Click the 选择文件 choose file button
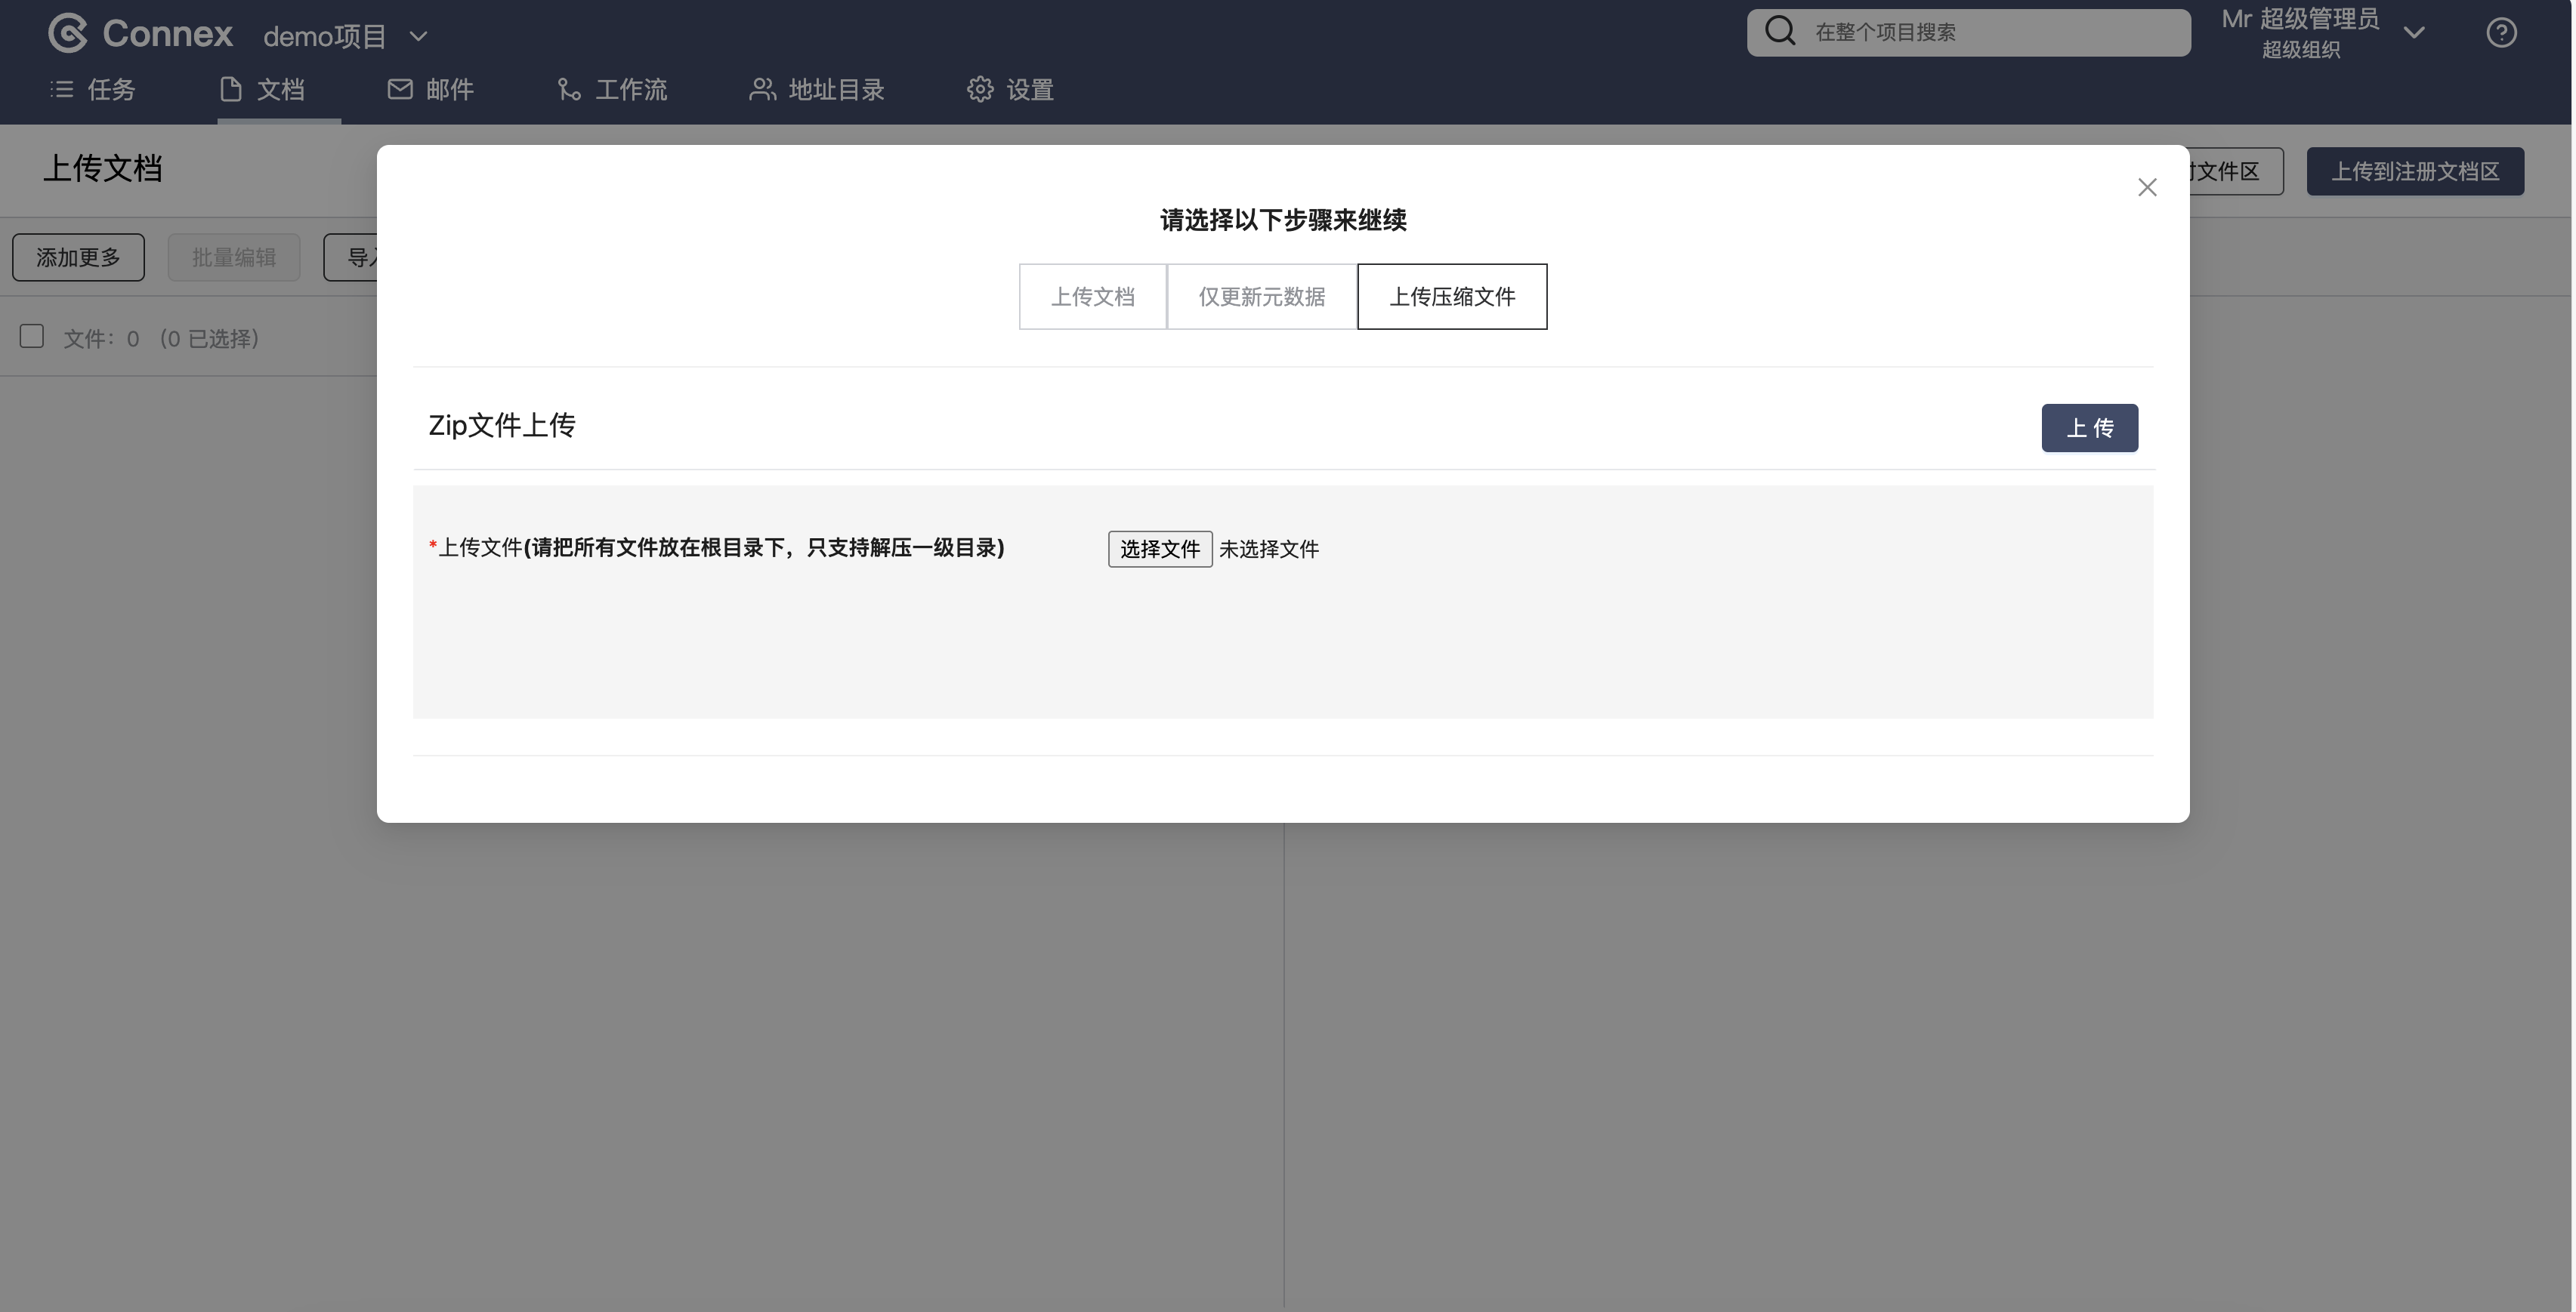Image resolution: width=2576 pixels, height=1312 pixels. point(1159,549)
